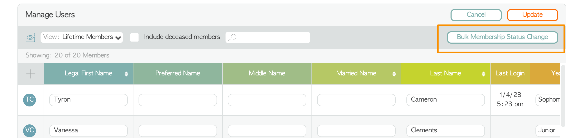Screen dimensions: 566x138
Task: Open Bulk Membership Status Change
Action: [x=502, y=37]
